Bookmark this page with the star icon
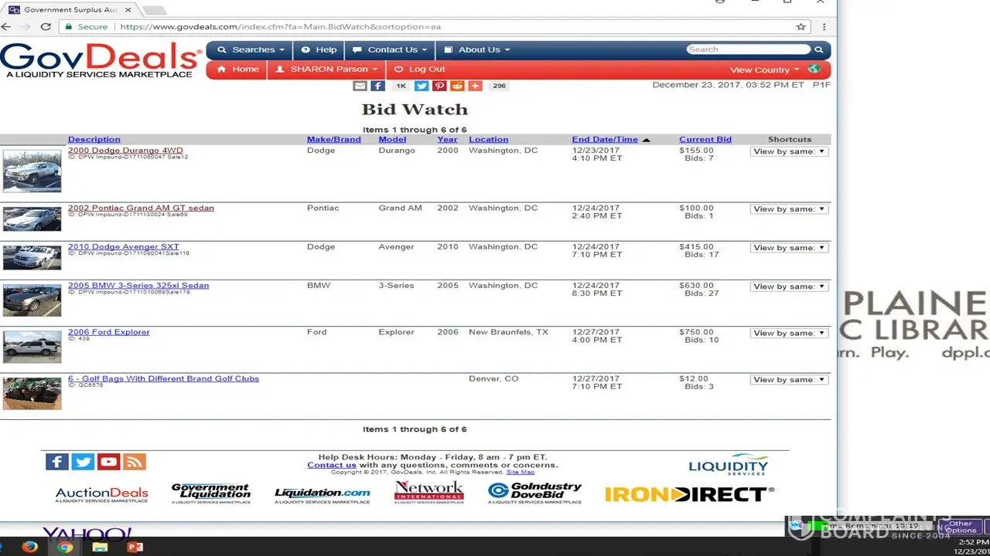 (x=801, y=26)
